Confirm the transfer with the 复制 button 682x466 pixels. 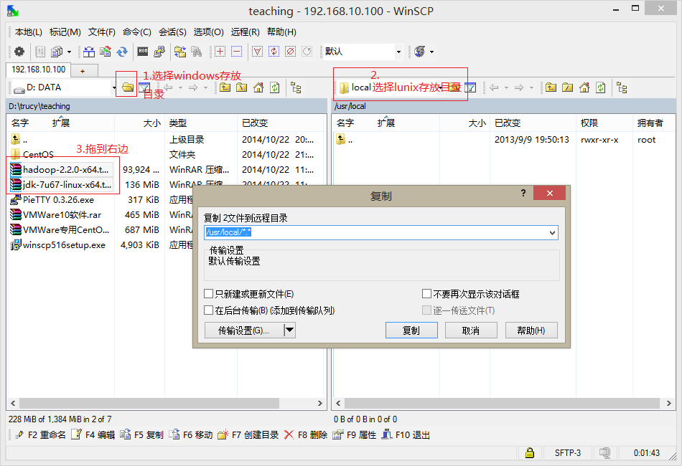[411, 331]
